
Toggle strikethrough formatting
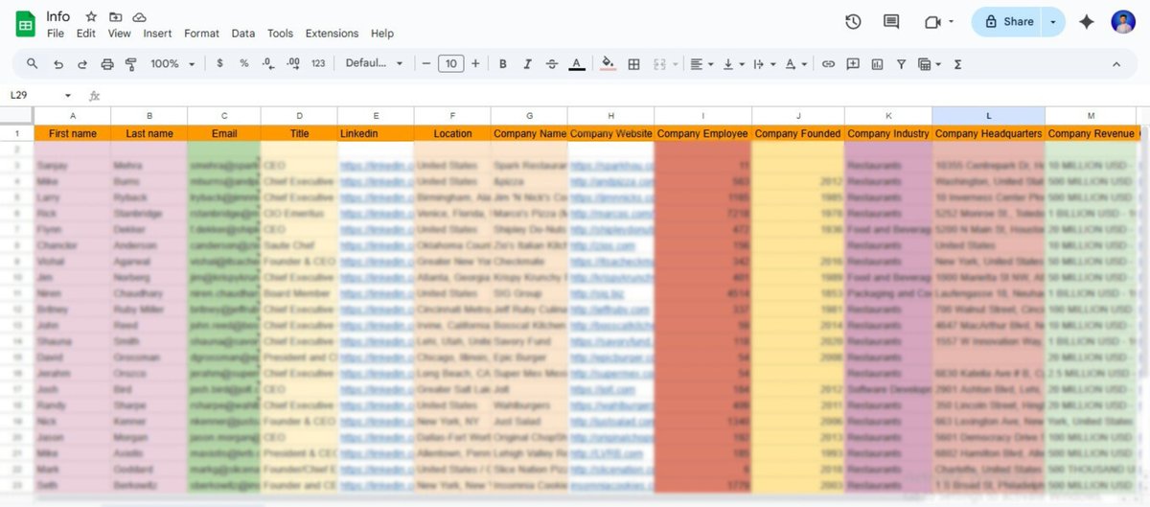tap(552, 64)
